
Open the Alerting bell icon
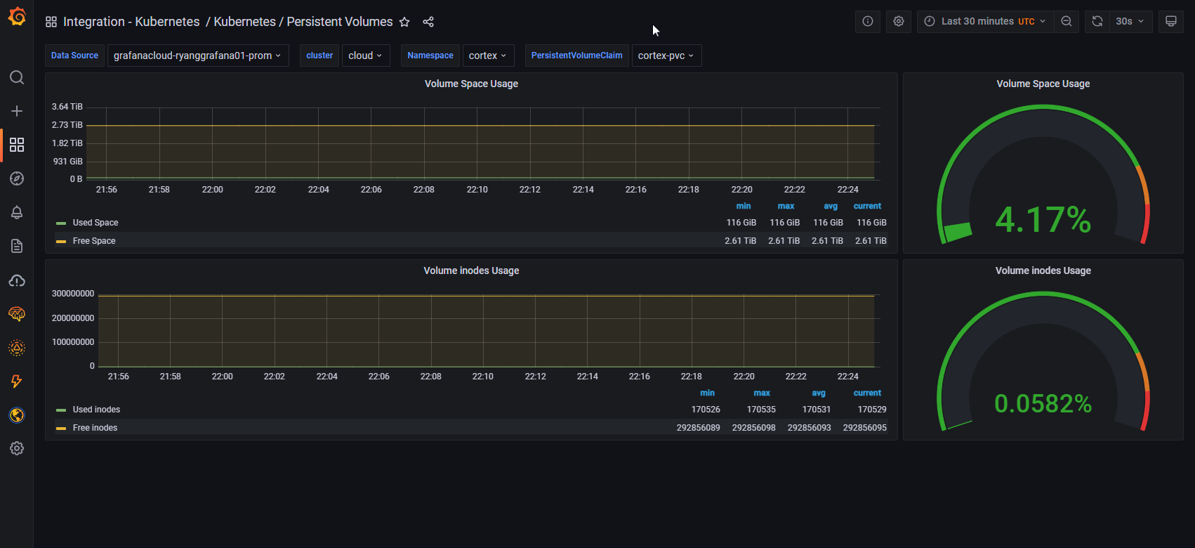(x=17, y=212)
